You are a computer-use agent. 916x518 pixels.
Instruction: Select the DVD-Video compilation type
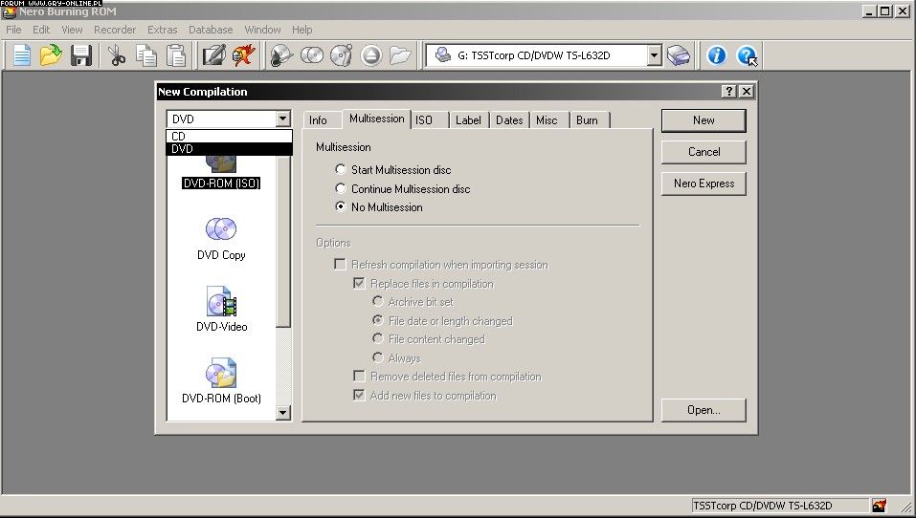(221, 309)
